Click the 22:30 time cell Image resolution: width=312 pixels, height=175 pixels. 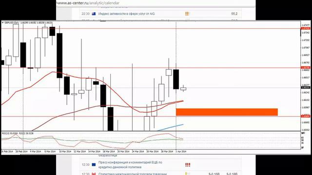[x=86, y=14]
